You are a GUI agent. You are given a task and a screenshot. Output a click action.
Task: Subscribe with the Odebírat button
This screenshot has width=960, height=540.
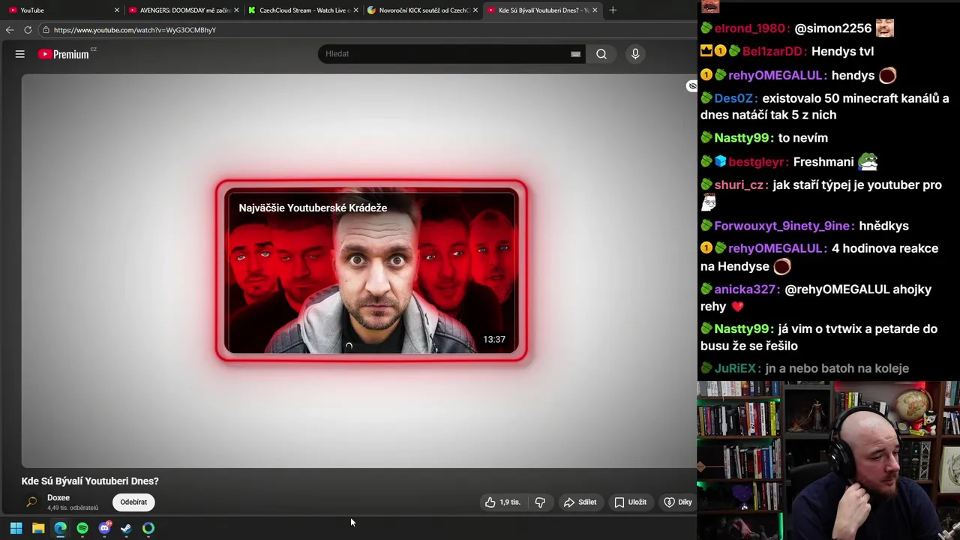[133, 502]
